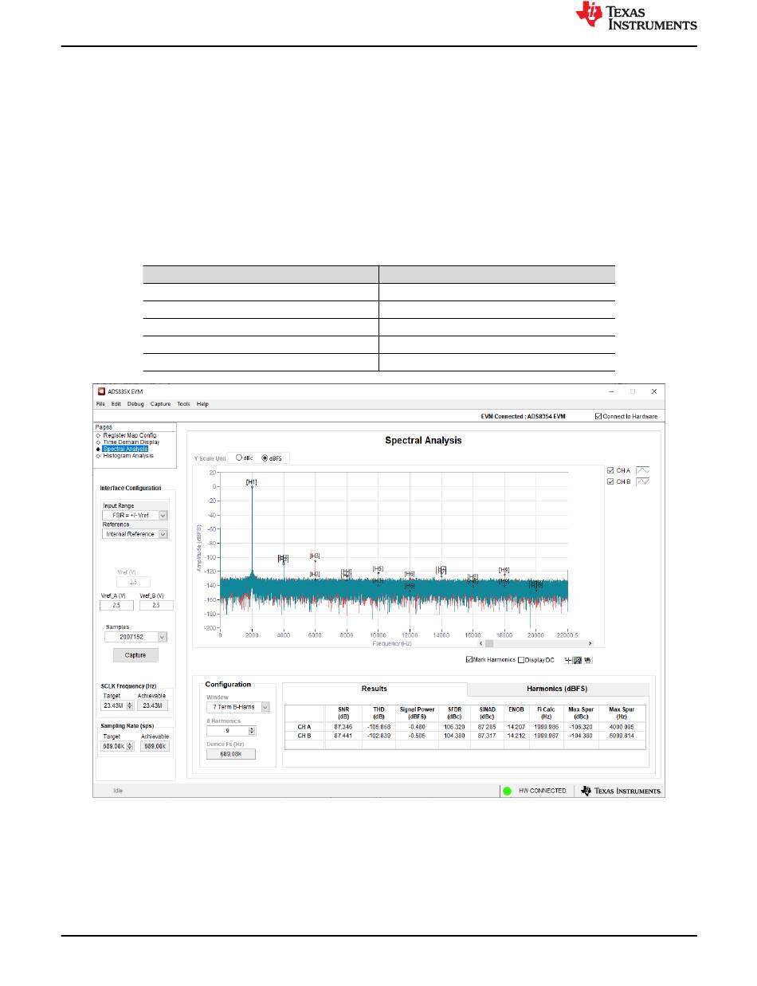Select the dBc Y scale unit
757x986 pixels.
(x=239, y=458)
